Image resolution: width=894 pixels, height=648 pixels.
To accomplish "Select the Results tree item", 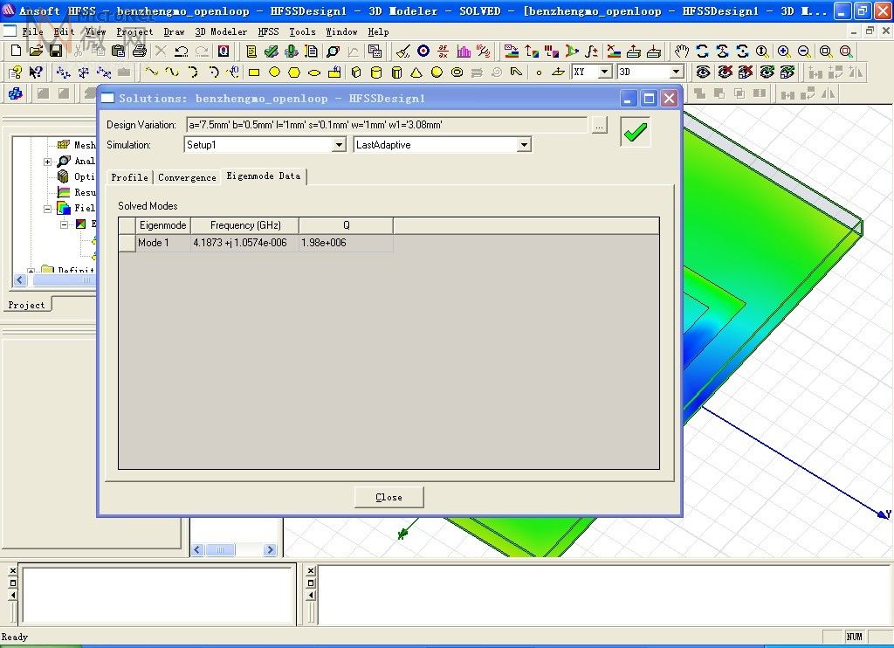I will pos(77,192).
